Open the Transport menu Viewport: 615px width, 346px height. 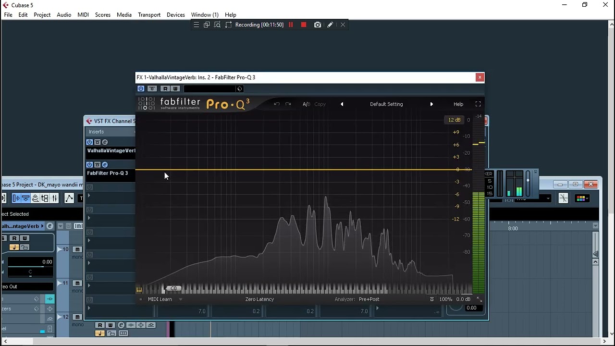(149, 15)
